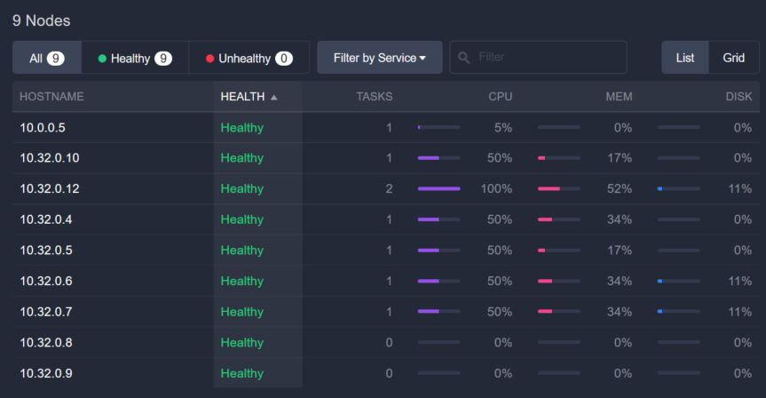Viewport: 766px width, 398px height.
Task: Sort nodes by CPU column header
Action: pos(501,97)
